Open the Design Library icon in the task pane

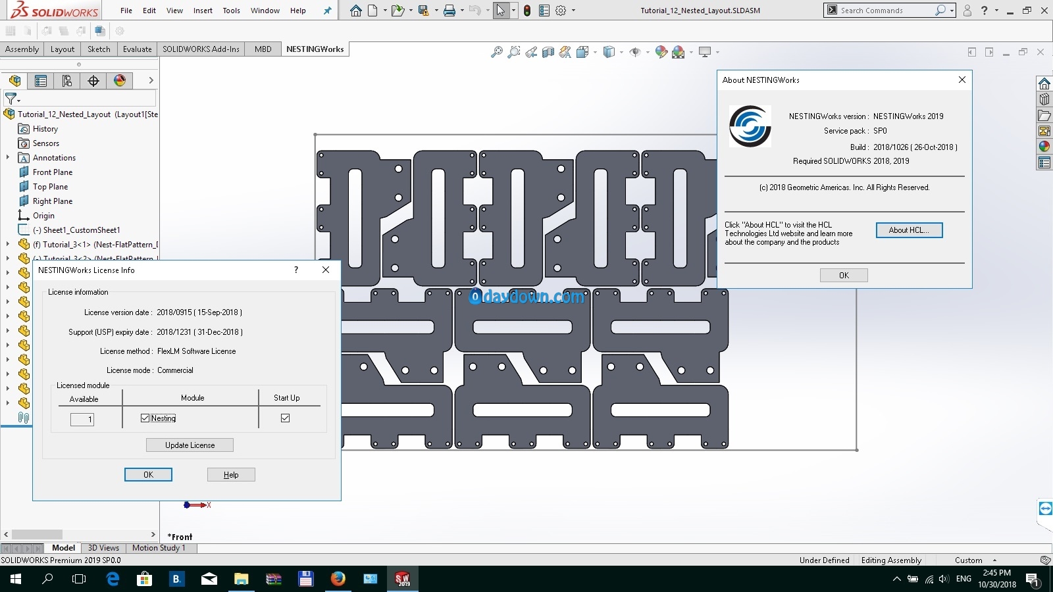coord(1044,99)
